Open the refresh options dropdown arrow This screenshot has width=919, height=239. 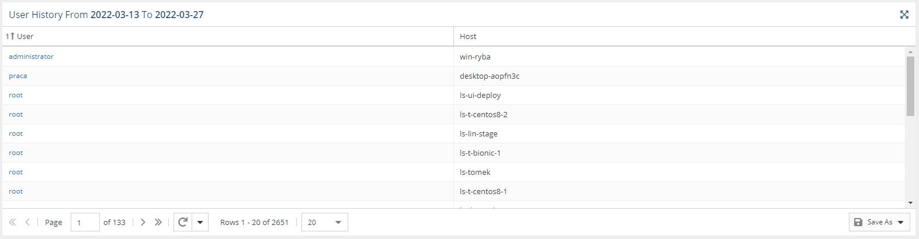[x=200, y=222]
